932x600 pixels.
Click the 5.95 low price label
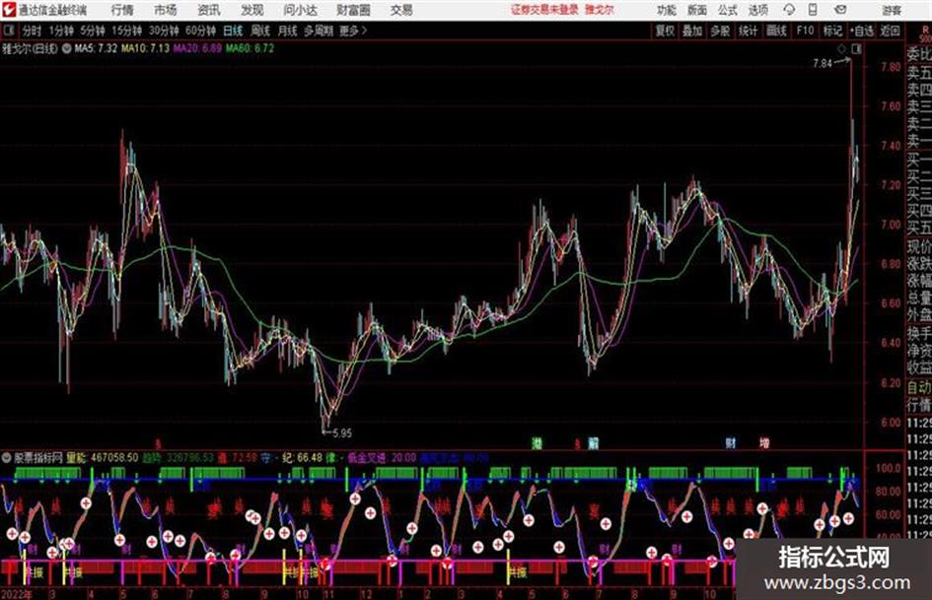click(342, 433)
